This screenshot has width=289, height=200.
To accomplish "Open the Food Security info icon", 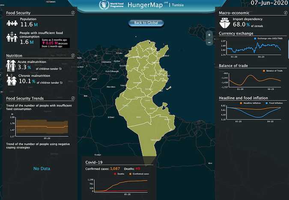I will (73, 12).
